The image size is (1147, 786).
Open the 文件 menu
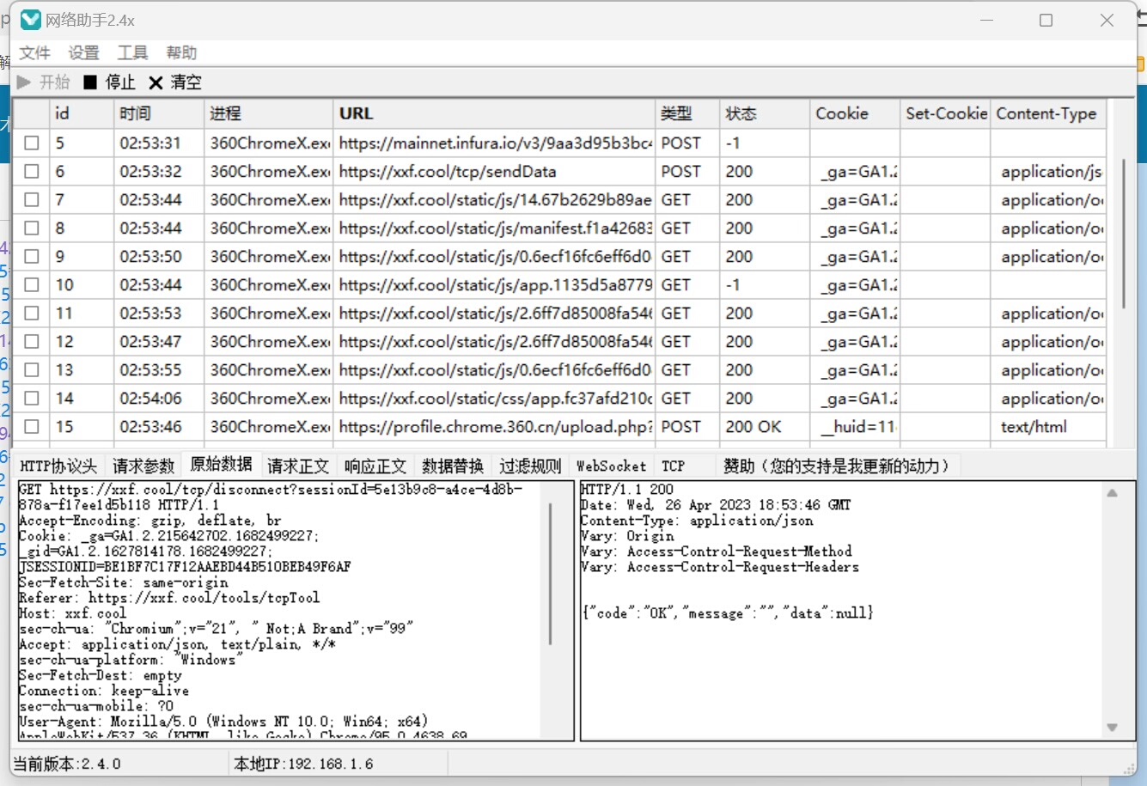(35, 53)
